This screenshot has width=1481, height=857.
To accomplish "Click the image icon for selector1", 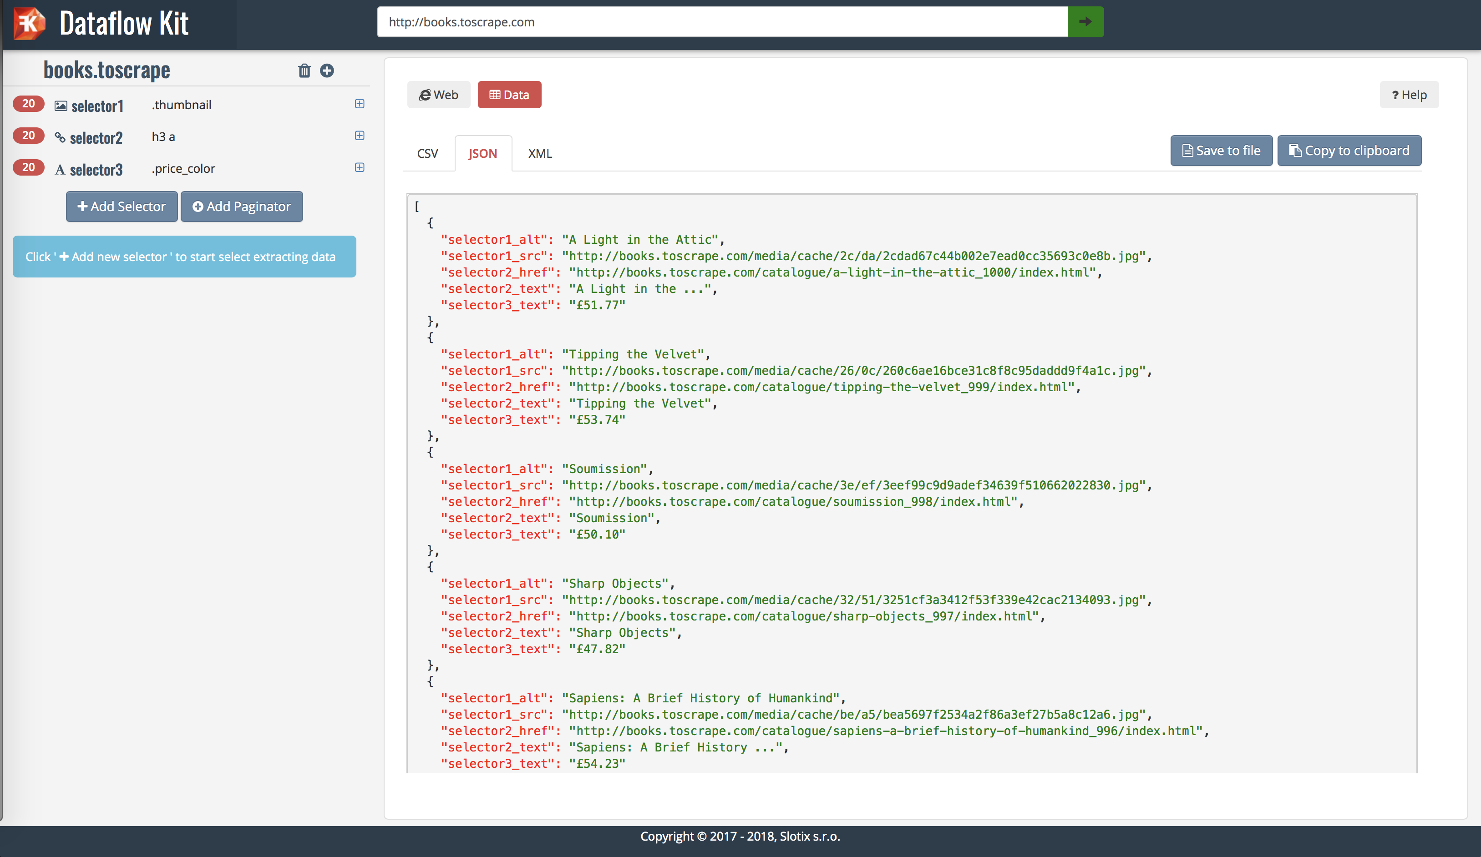I will click(61, 106).
